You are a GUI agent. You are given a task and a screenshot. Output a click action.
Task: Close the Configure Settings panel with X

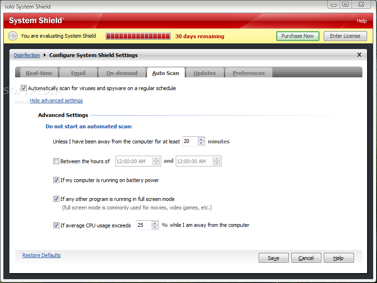pyautogui.click(x=359, y=55)
